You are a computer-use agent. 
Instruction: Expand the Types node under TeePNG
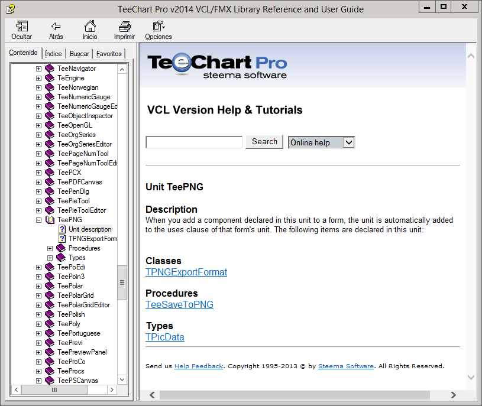click(50, 258)
